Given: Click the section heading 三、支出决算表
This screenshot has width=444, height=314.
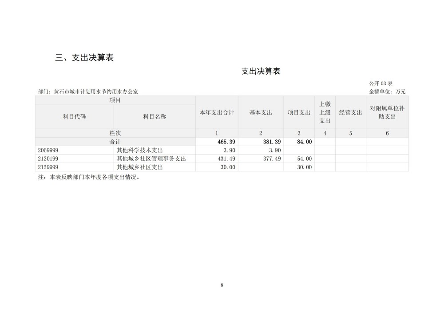Looking at the screenshot, I should click(x=84, y=57).
